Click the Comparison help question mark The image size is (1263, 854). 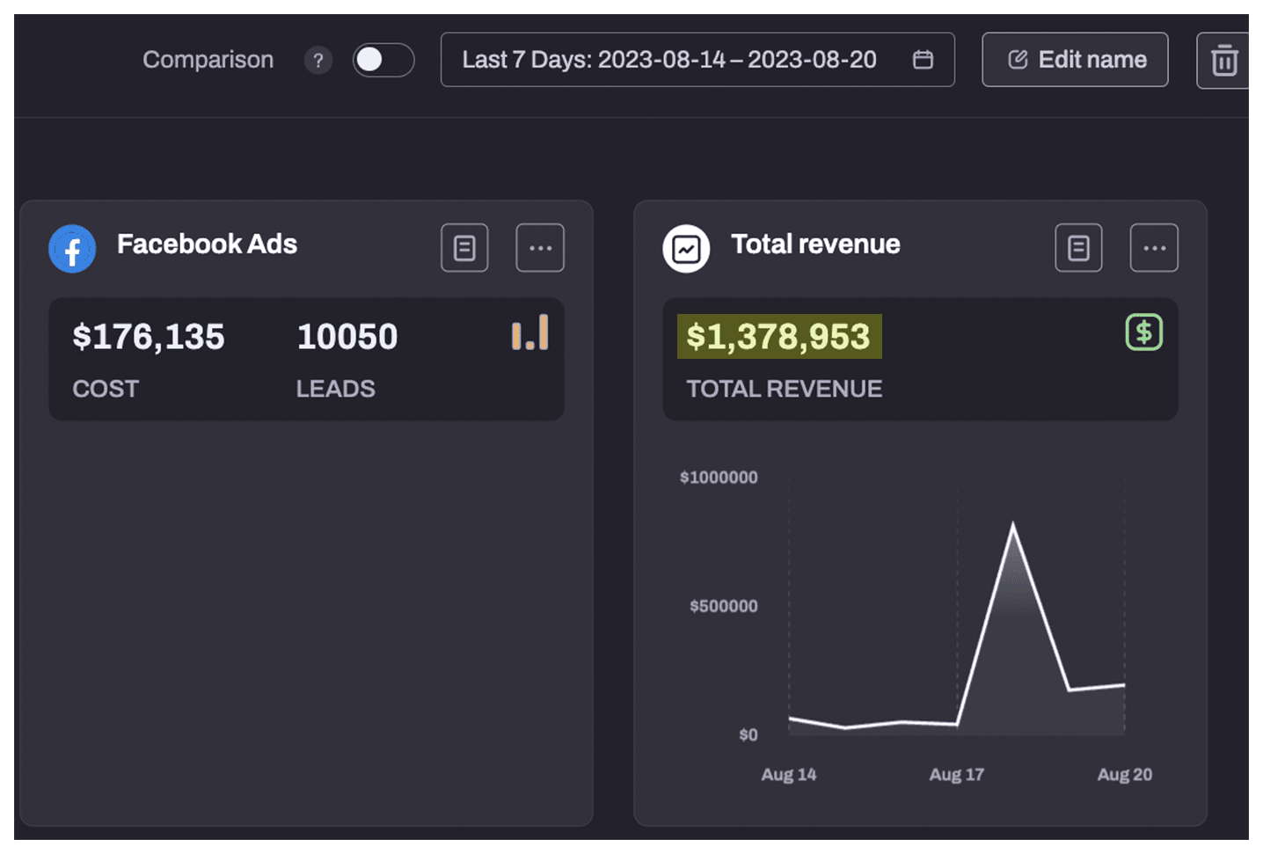[x=318, y=61]
